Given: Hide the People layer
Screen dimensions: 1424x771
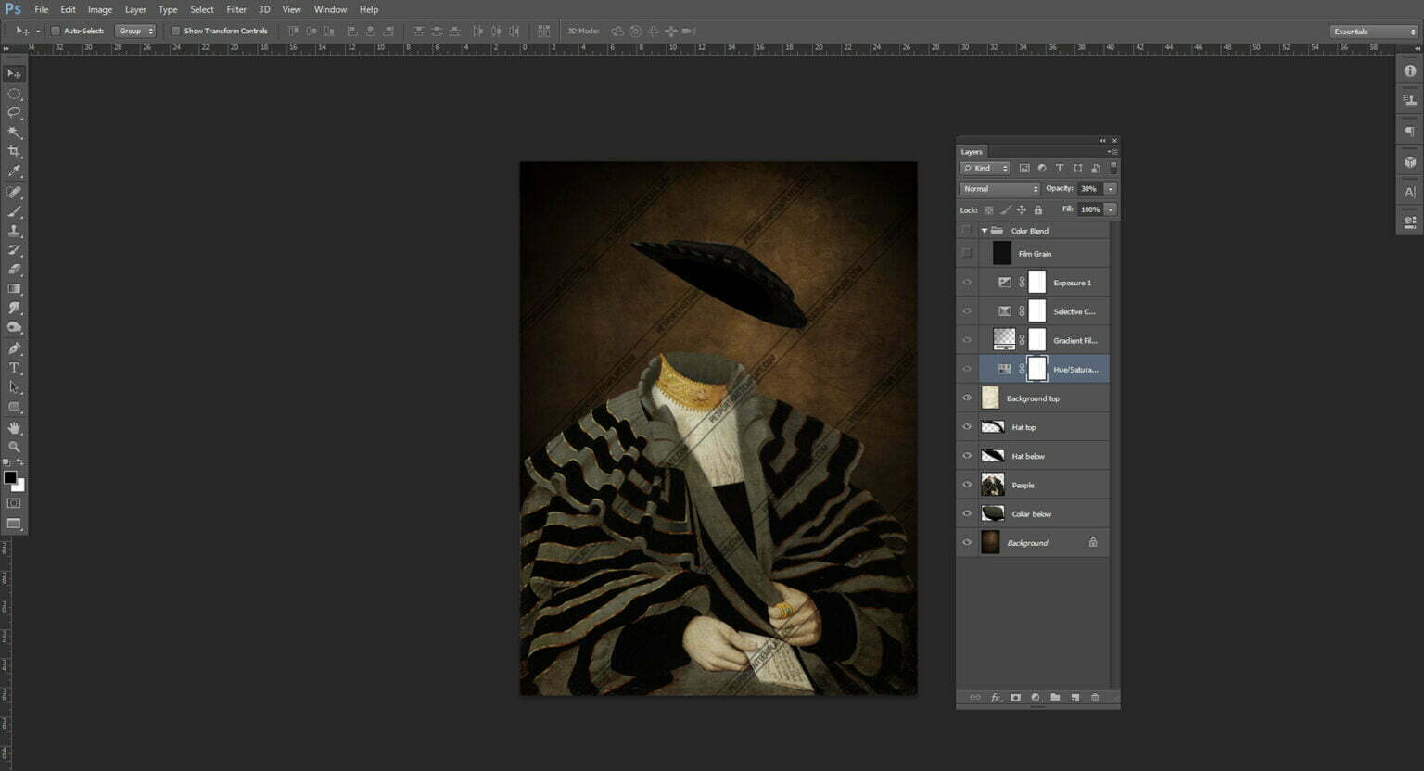Looking at the screenshot, I should (x=967, y=485).
